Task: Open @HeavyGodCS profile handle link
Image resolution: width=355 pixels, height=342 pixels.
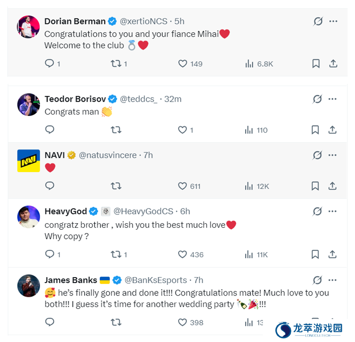Action: (x=143, y=211)
